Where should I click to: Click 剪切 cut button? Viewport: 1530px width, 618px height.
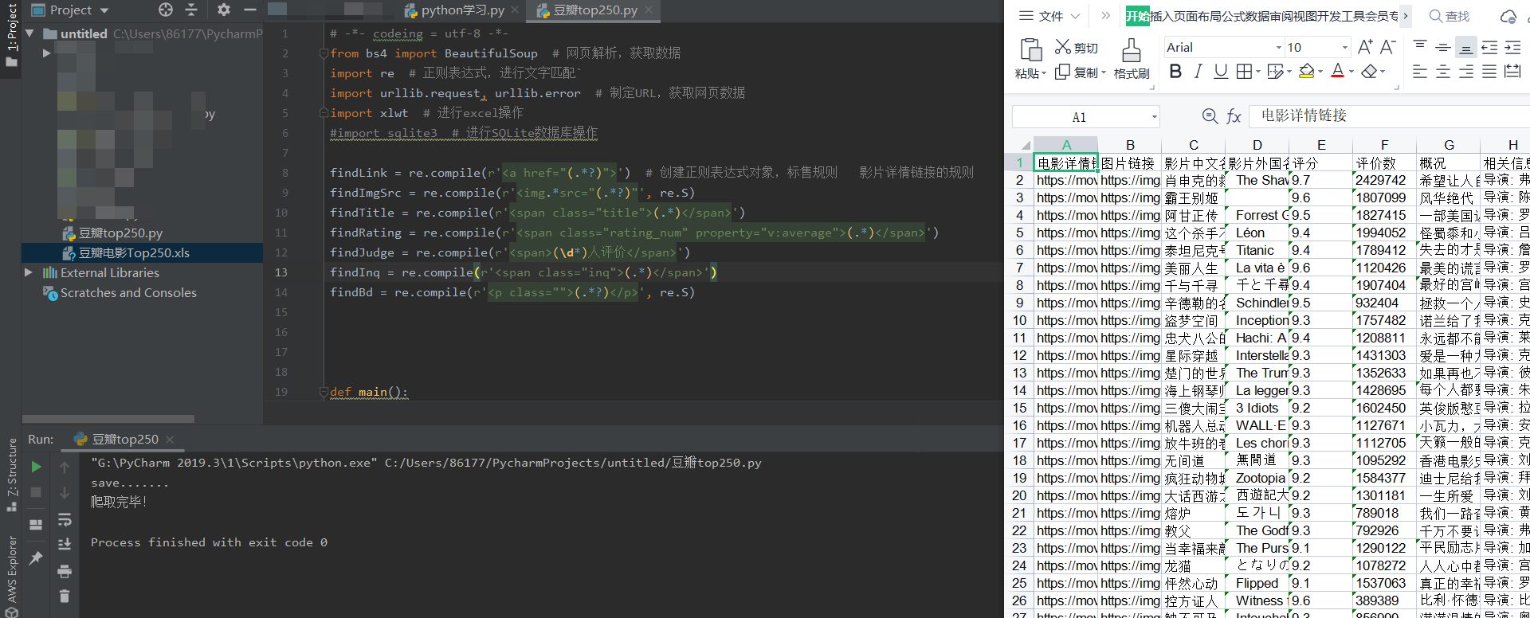1077,48
